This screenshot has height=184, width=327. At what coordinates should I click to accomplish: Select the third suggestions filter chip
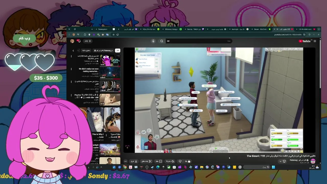[86, 51]
